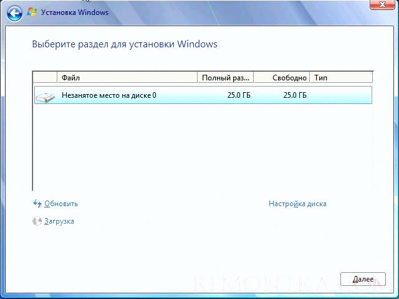Open the Настройка диска options link

(x=297, y=204)
